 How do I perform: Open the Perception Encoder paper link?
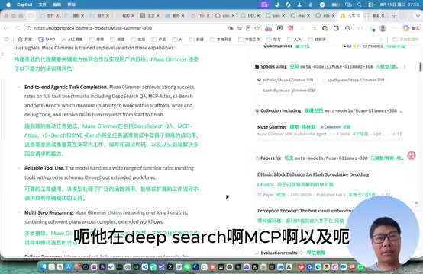305,211
